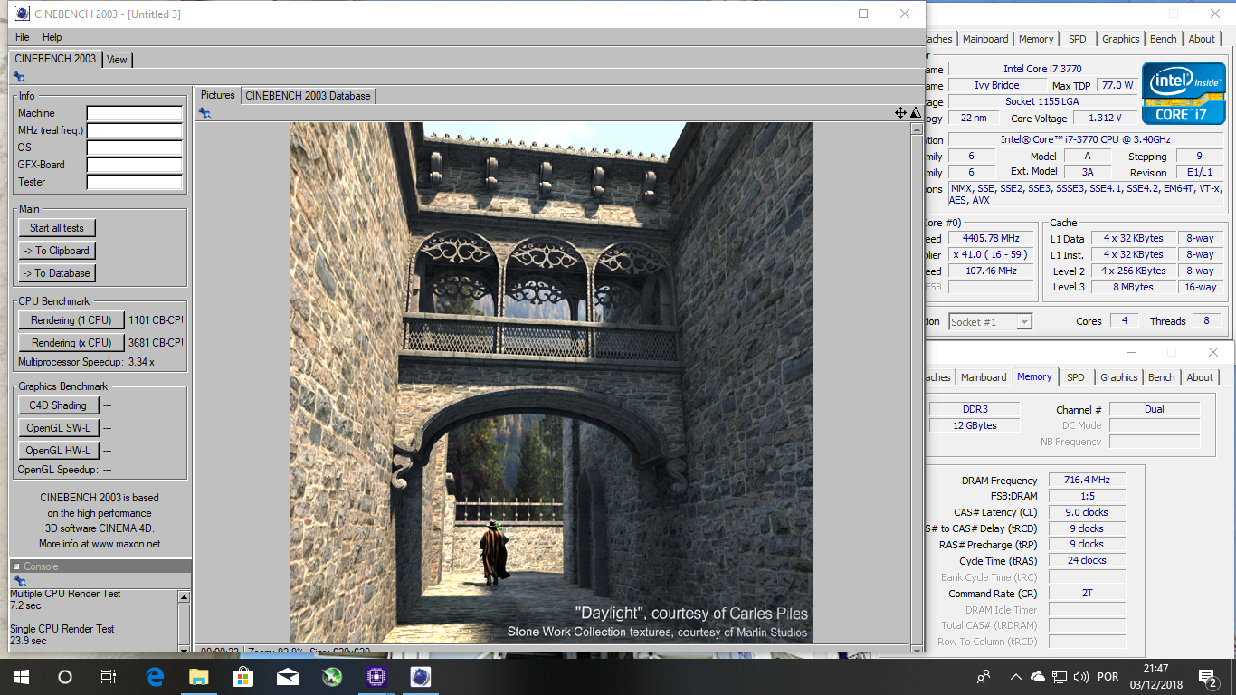Click the pin icon under the CINEBENCH 2003 tab
Image resolution: width=1236 pixels, height=695 pixels.
point(19,77)
